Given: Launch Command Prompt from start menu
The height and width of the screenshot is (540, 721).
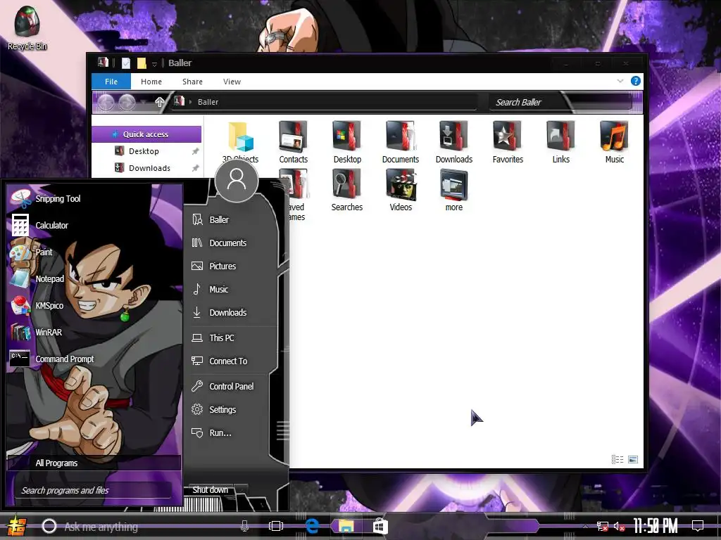Looking at the screenshot, I should coord(52,359).
